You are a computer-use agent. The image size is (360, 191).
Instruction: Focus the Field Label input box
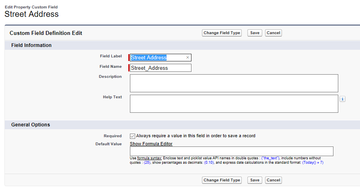pyautogui.click(x=157, y=58)
